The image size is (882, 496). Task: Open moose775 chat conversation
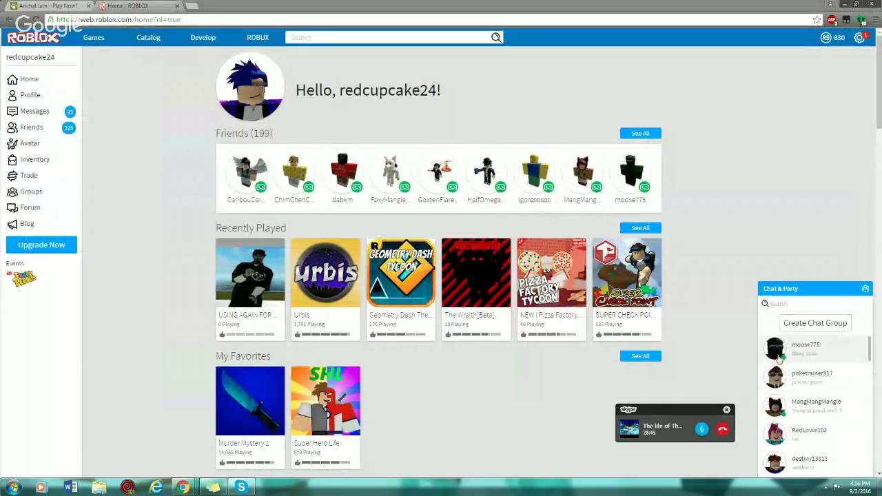point(813,349)
